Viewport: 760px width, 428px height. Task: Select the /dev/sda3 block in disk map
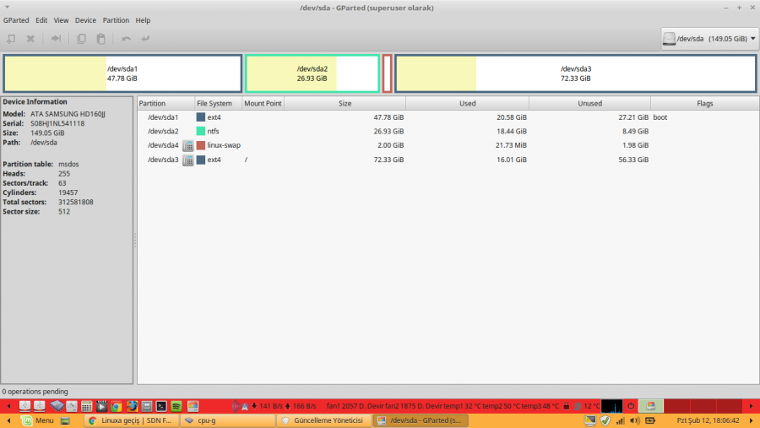(x=576, y=73)
